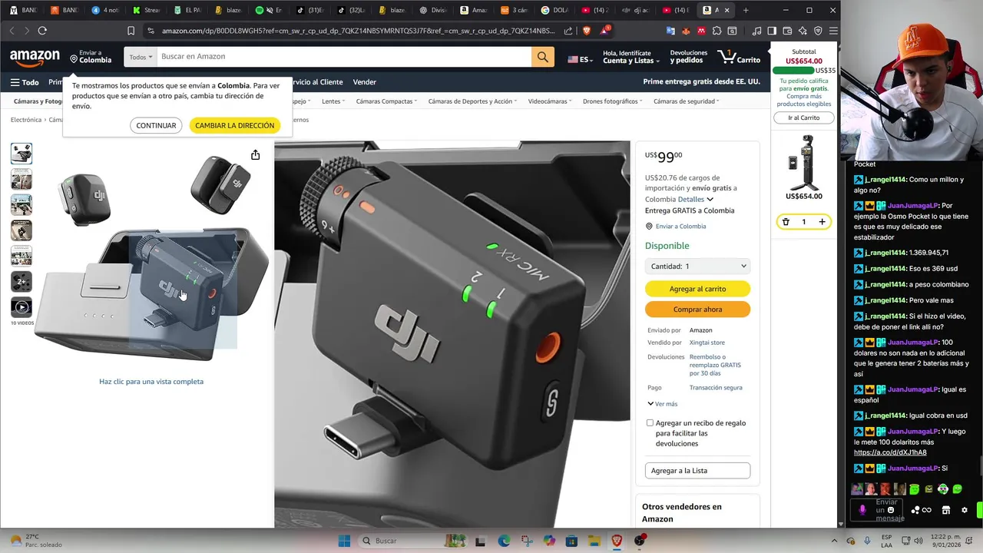Open the a.co/d/dXJ1hA8 chat link
The image size is (983, 553).
890,452
